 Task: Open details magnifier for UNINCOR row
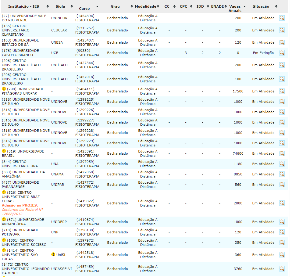click(282, 18)
